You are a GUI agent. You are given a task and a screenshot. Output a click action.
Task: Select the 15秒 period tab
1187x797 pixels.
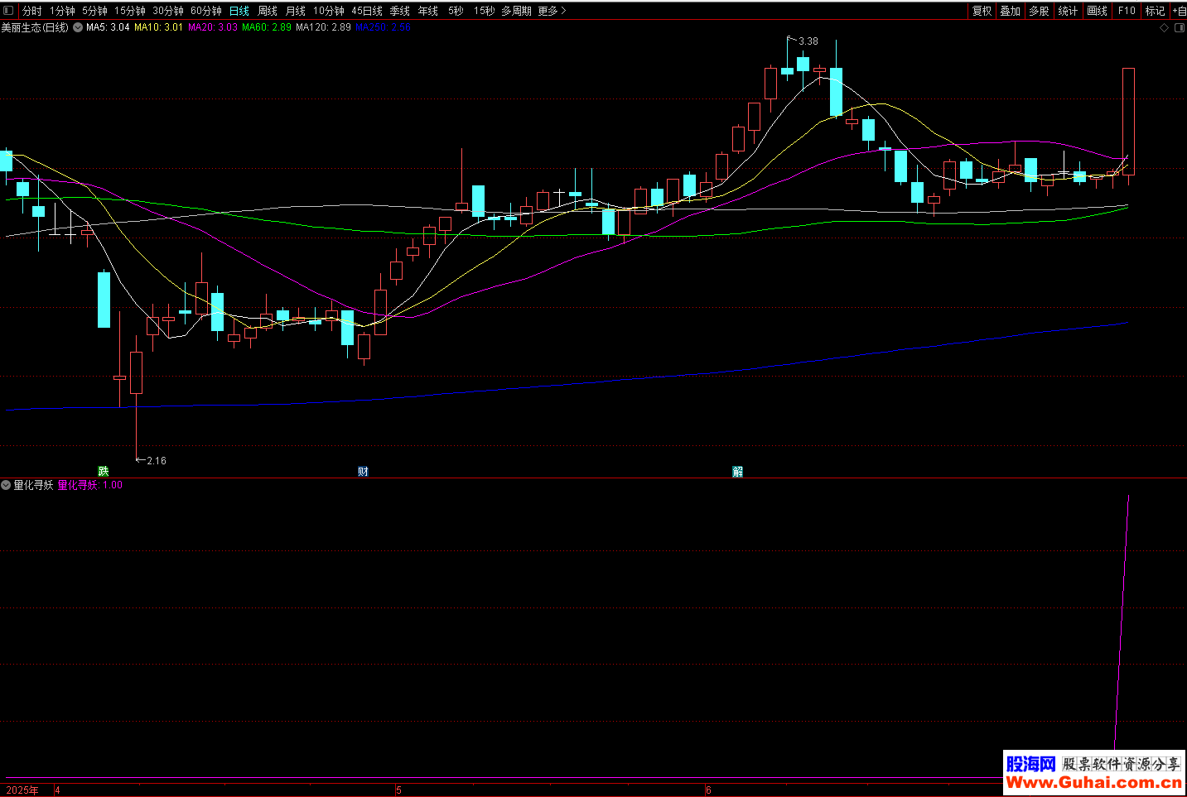coord(485,11)
